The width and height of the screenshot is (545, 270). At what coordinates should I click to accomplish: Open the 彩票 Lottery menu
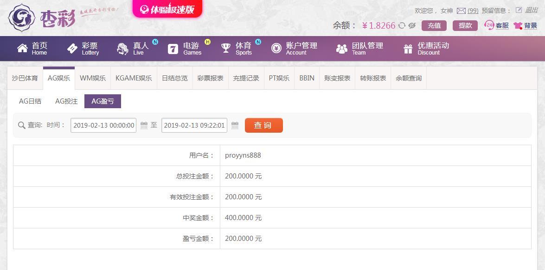pyautogui.click(x=83, y=49)
